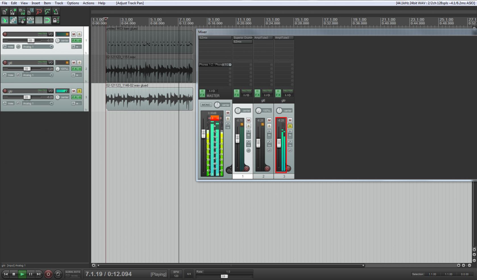Open Analog 1 input dropdown on gitl track
This screenshot has width=477, height=280.
click(38, 75)
